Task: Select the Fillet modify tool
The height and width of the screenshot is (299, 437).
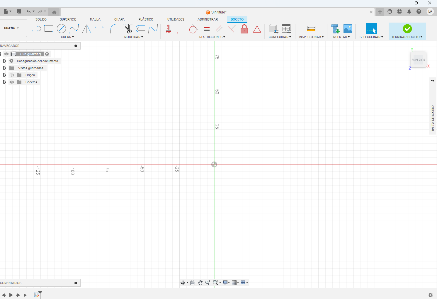Action: [x=115, y=29]
